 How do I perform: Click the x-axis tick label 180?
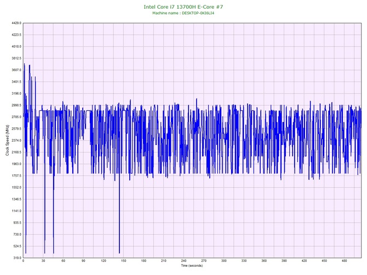click(144, 261)
